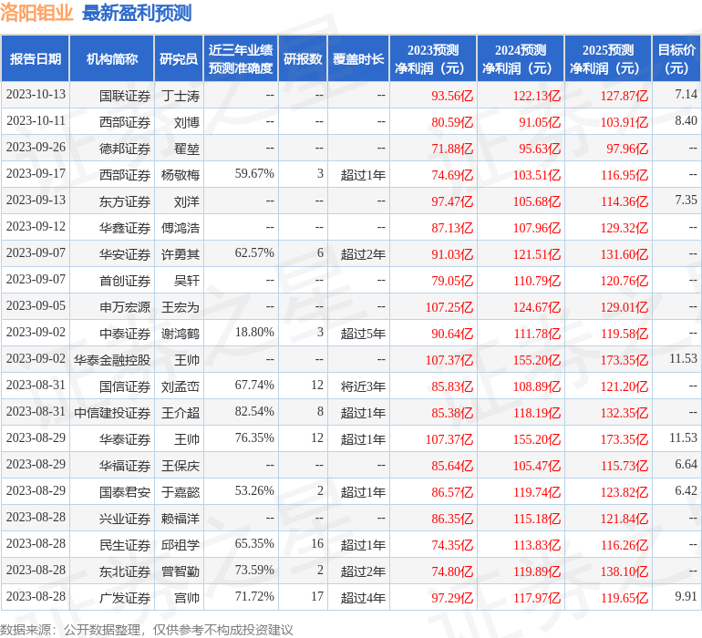
Task: Click accuracy value 18.80%
Action: pos(254,332)
